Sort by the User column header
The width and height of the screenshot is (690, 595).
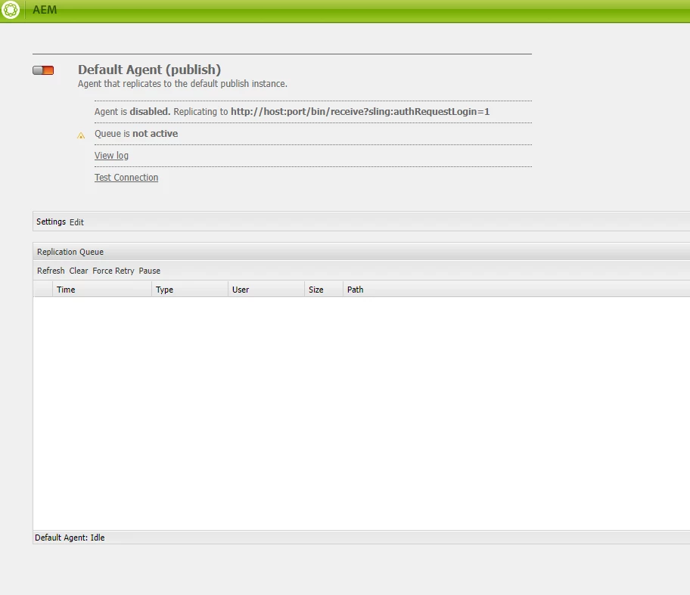266,290
